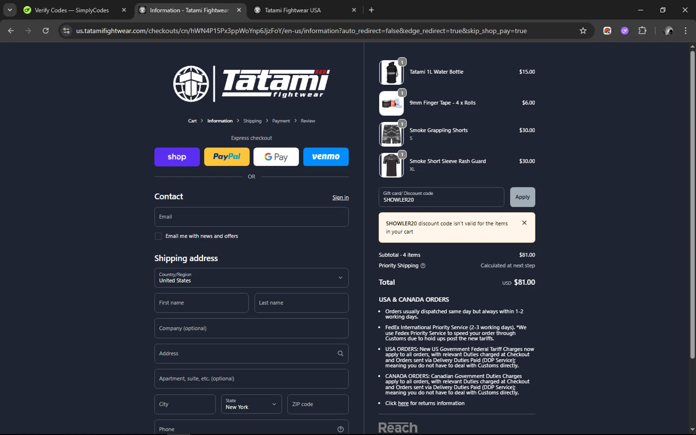
Task: Open a new browser tab
Action: pyautogui.click(x=371, y=10)
